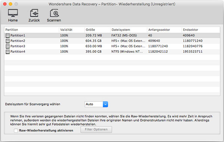Click size value 604.35 GB
Viewport: 224px width, 142px height.
click(93, 41)
